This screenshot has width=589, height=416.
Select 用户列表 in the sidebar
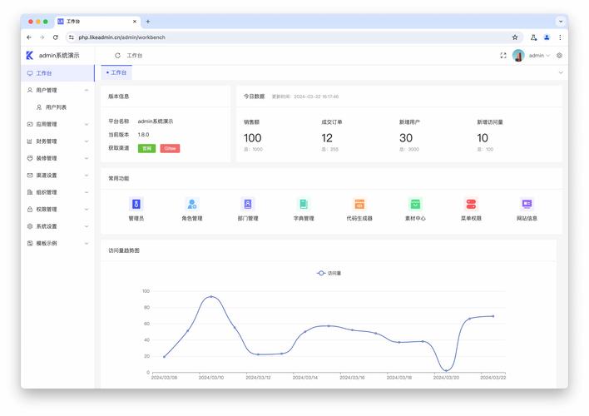click(56, 107)
